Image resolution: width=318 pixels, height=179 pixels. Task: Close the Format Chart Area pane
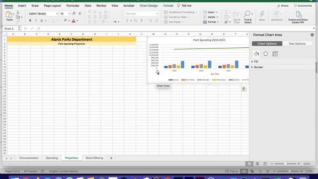pyautogui.click(x=312, y=35)
